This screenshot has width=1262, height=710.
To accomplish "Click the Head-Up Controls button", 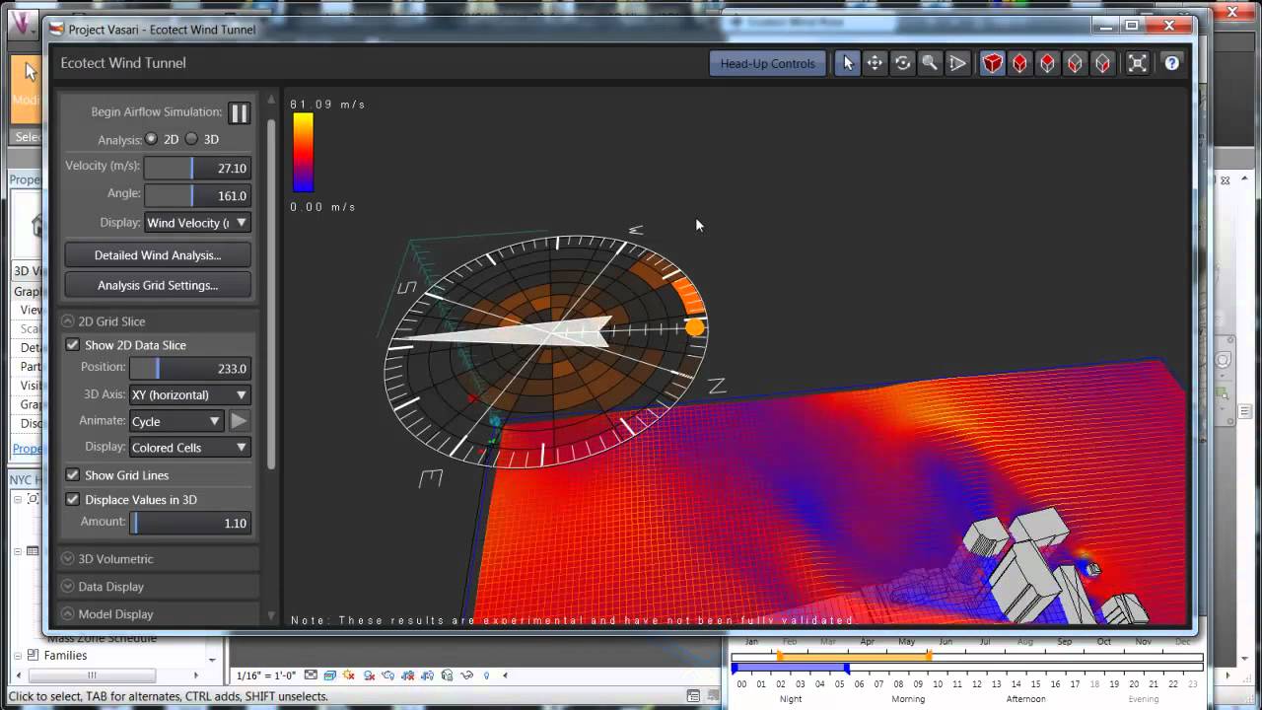I will pyautogui.click(x=767, y=62).
